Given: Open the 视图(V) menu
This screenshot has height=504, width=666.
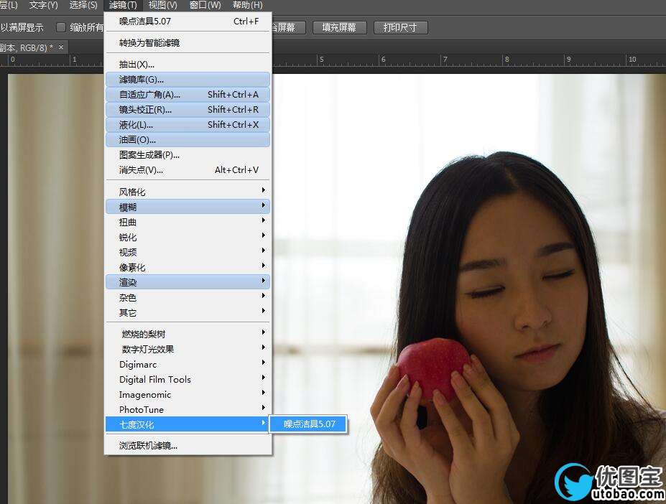Looking at the screenshot, I should 162,5.
